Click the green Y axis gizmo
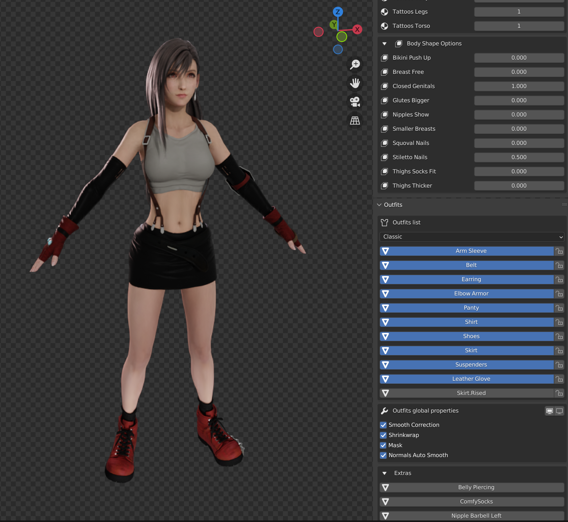Screen dimensions: 568x522 tap(334, 24)
